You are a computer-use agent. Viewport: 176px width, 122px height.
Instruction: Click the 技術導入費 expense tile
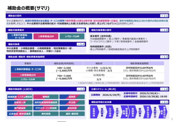tap(20, 102)
